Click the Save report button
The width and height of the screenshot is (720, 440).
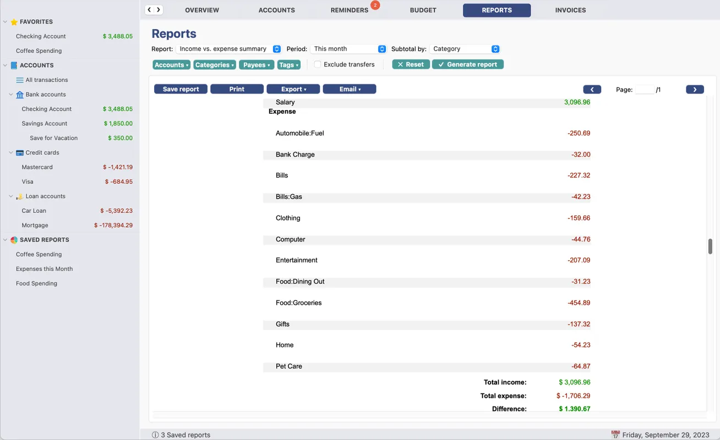pyautogui.click(x=181, y=89)
